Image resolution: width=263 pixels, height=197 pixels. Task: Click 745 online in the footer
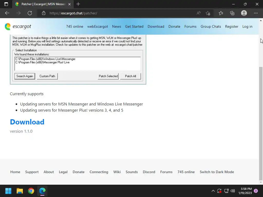[x=186, y=172]
